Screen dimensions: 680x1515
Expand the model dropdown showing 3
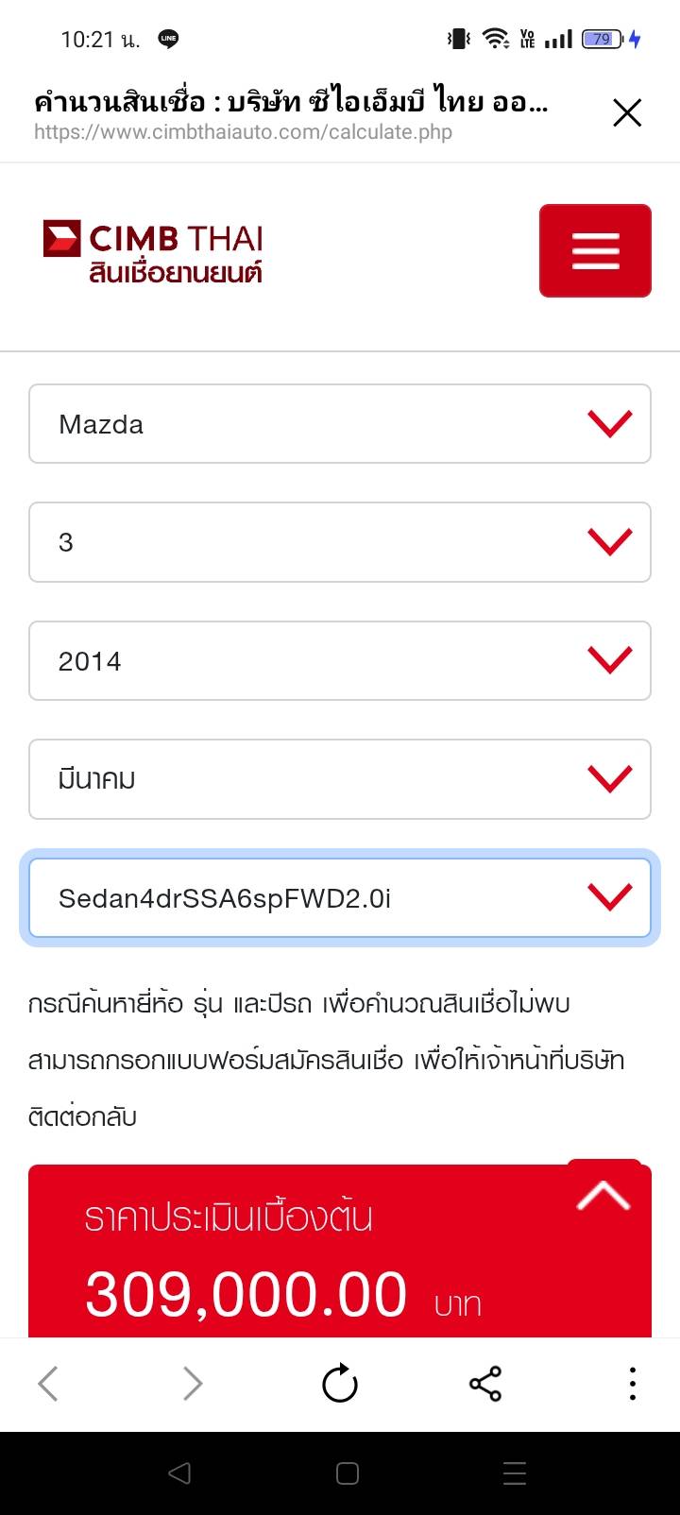340,542
